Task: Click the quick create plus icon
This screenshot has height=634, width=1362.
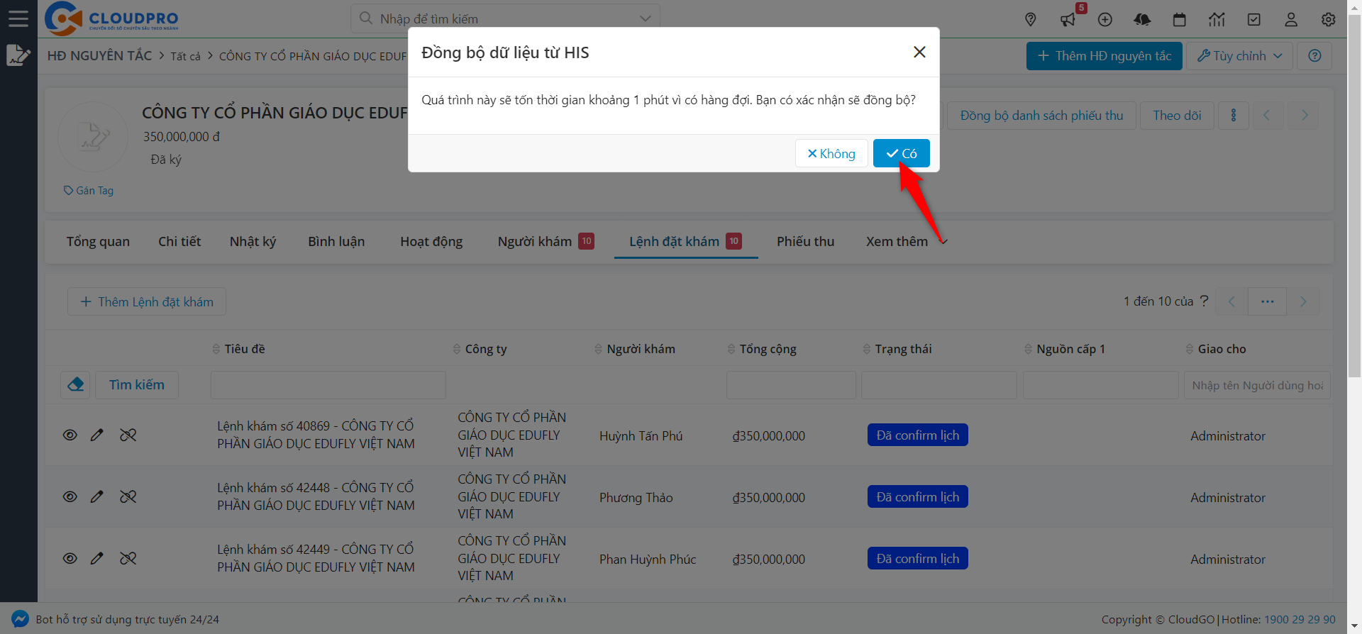Action: coord(1105,20)
